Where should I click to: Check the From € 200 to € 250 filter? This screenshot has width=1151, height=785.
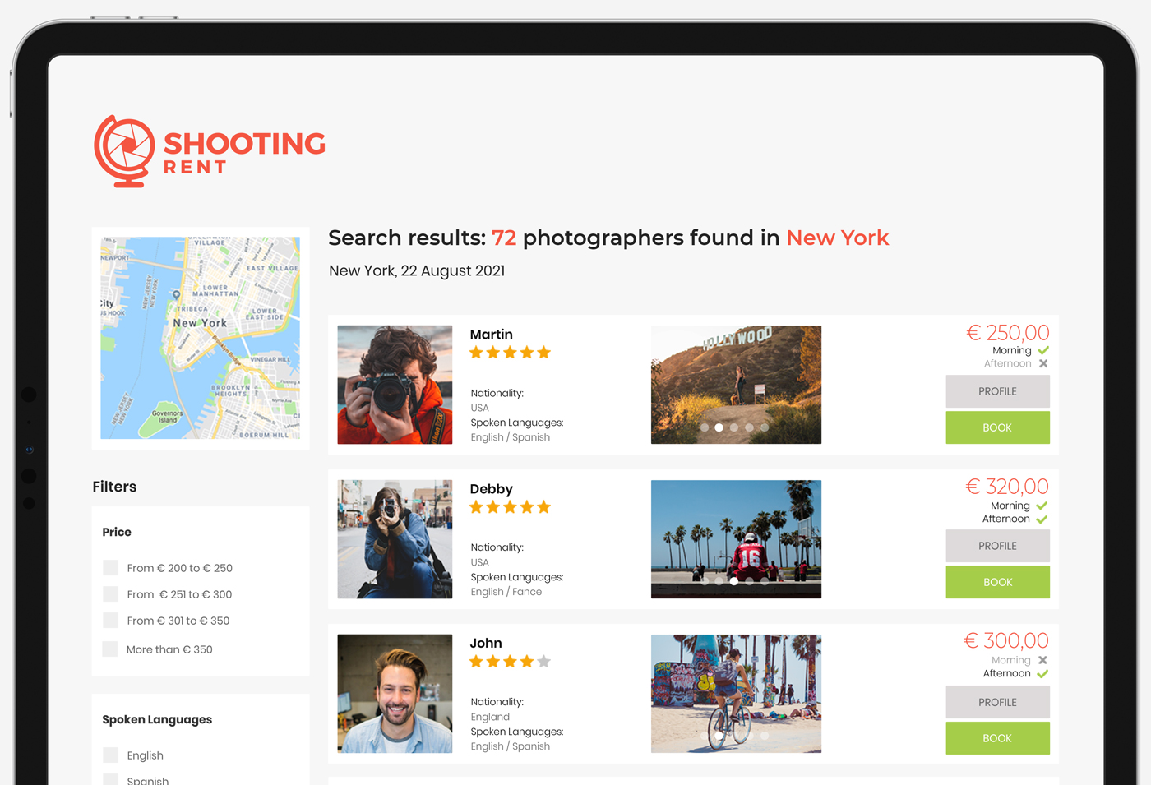tap(110, 568)
